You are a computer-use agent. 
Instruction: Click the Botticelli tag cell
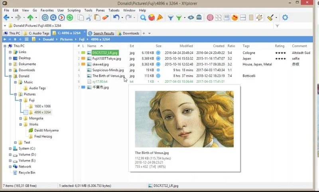click(249, 76)
